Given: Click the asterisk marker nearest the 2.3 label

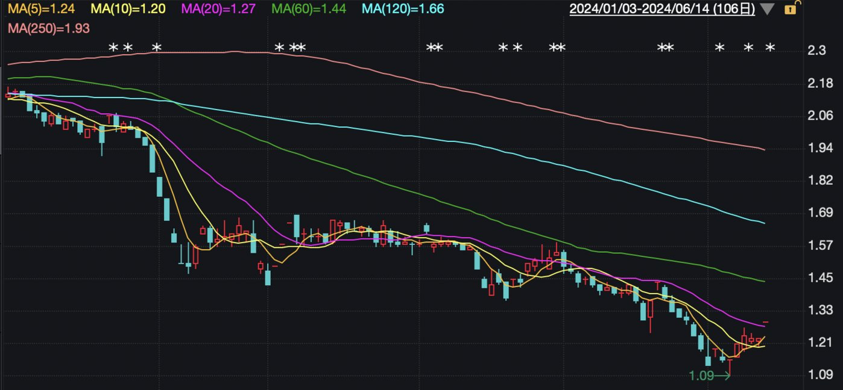Looking at the screenshot, I should [769, 48].
